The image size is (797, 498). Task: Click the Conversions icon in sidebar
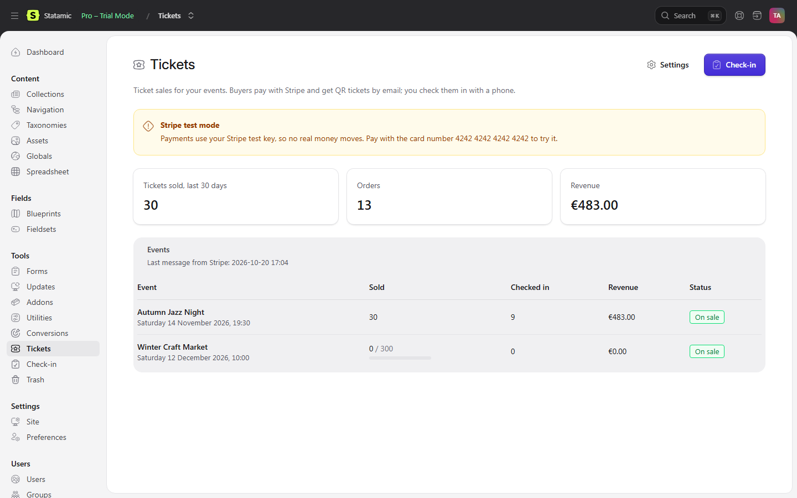tap(15, 333)
